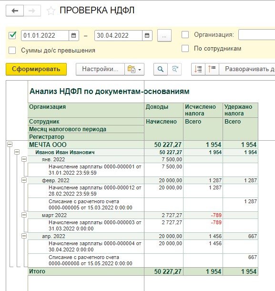Select Начисление зарплаты 0000-000001 row
Viewport: 275px width, 291px height.
coord(86,170)
